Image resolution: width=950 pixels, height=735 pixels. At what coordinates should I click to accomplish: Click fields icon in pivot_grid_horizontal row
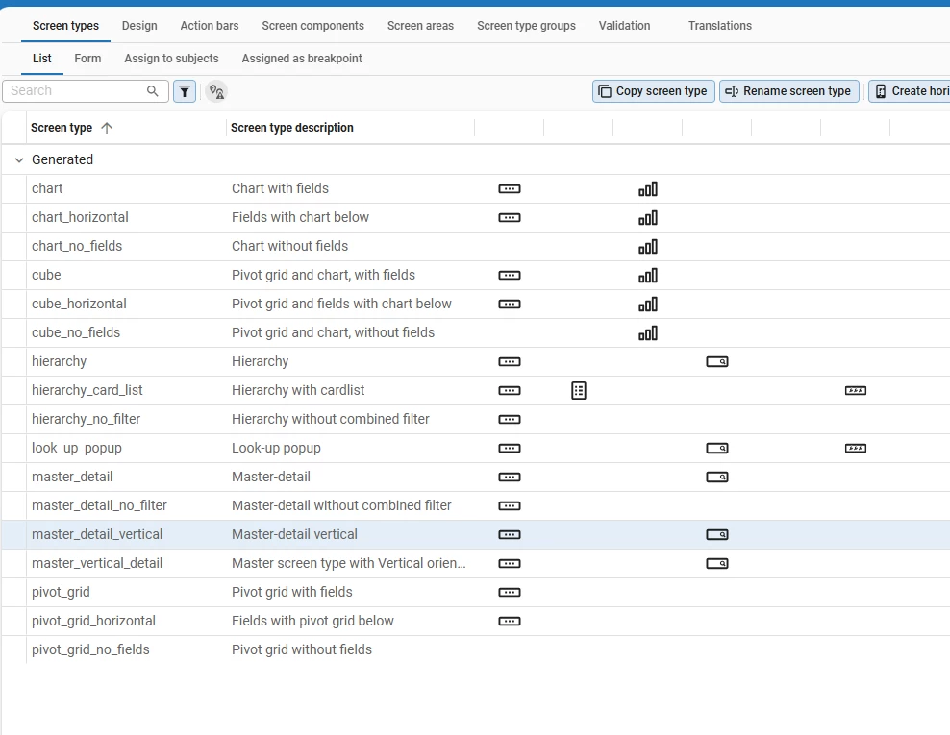510,622
